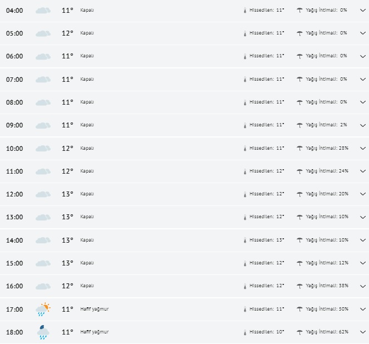Viewport: 369px width, 344px height.
Task: Click the umbrella icon in the 16:00 row
Action: [300, 286]
